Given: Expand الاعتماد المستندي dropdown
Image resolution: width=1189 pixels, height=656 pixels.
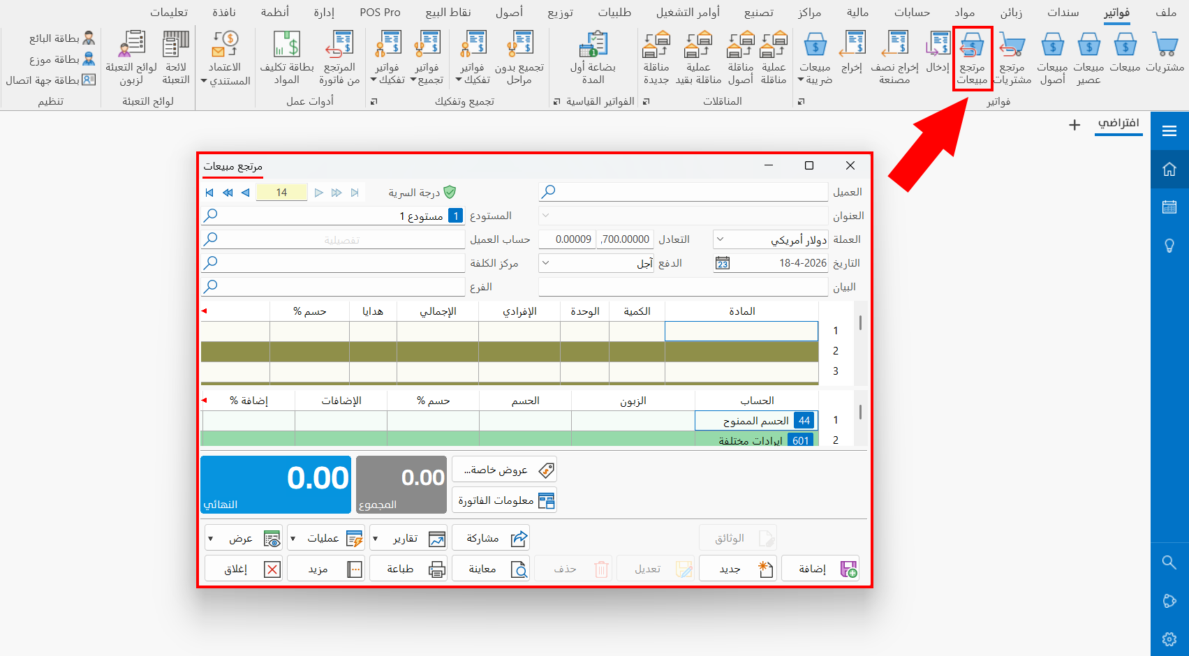Looking at the screenshot, I should coord(204,81).
